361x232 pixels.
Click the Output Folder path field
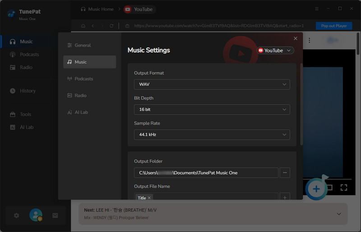[206, 172]
